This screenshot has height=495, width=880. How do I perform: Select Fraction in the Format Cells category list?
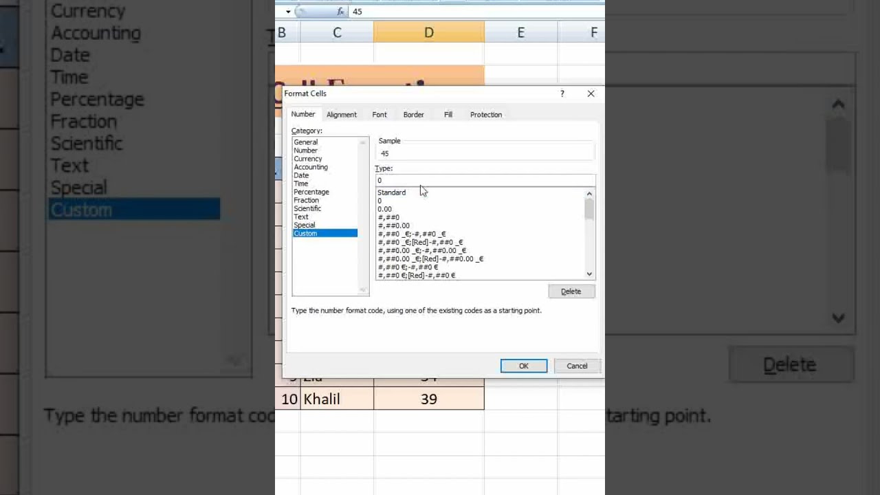pos(307,200)
